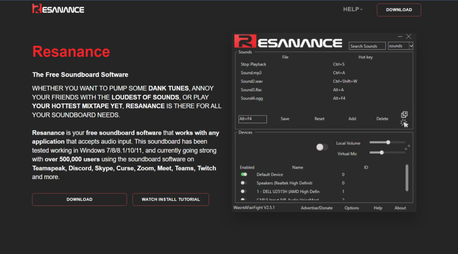Toggle the switch left of Local Volume
The height and width of the screenshot is (254, 458).
[322, 147]
